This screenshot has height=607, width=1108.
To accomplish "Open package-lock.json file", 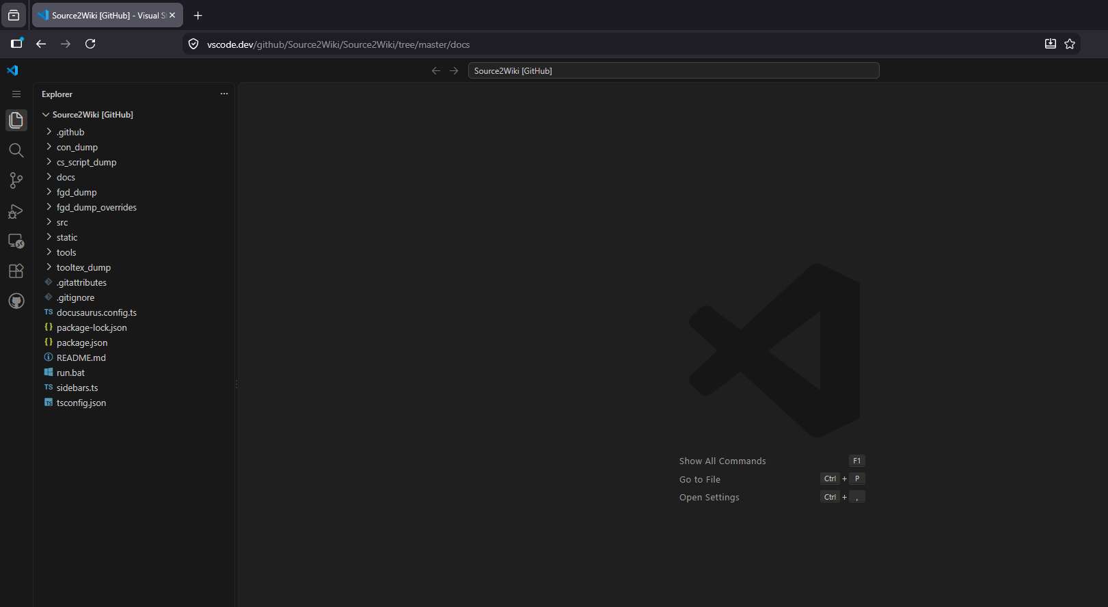I will [134, 327].
